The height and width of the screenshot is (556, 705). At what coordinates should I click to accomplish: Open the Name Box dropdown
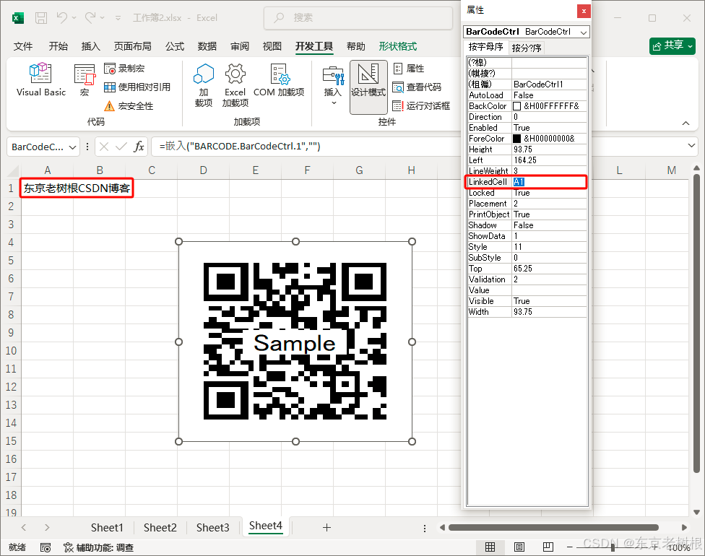[x=72, y=147]
